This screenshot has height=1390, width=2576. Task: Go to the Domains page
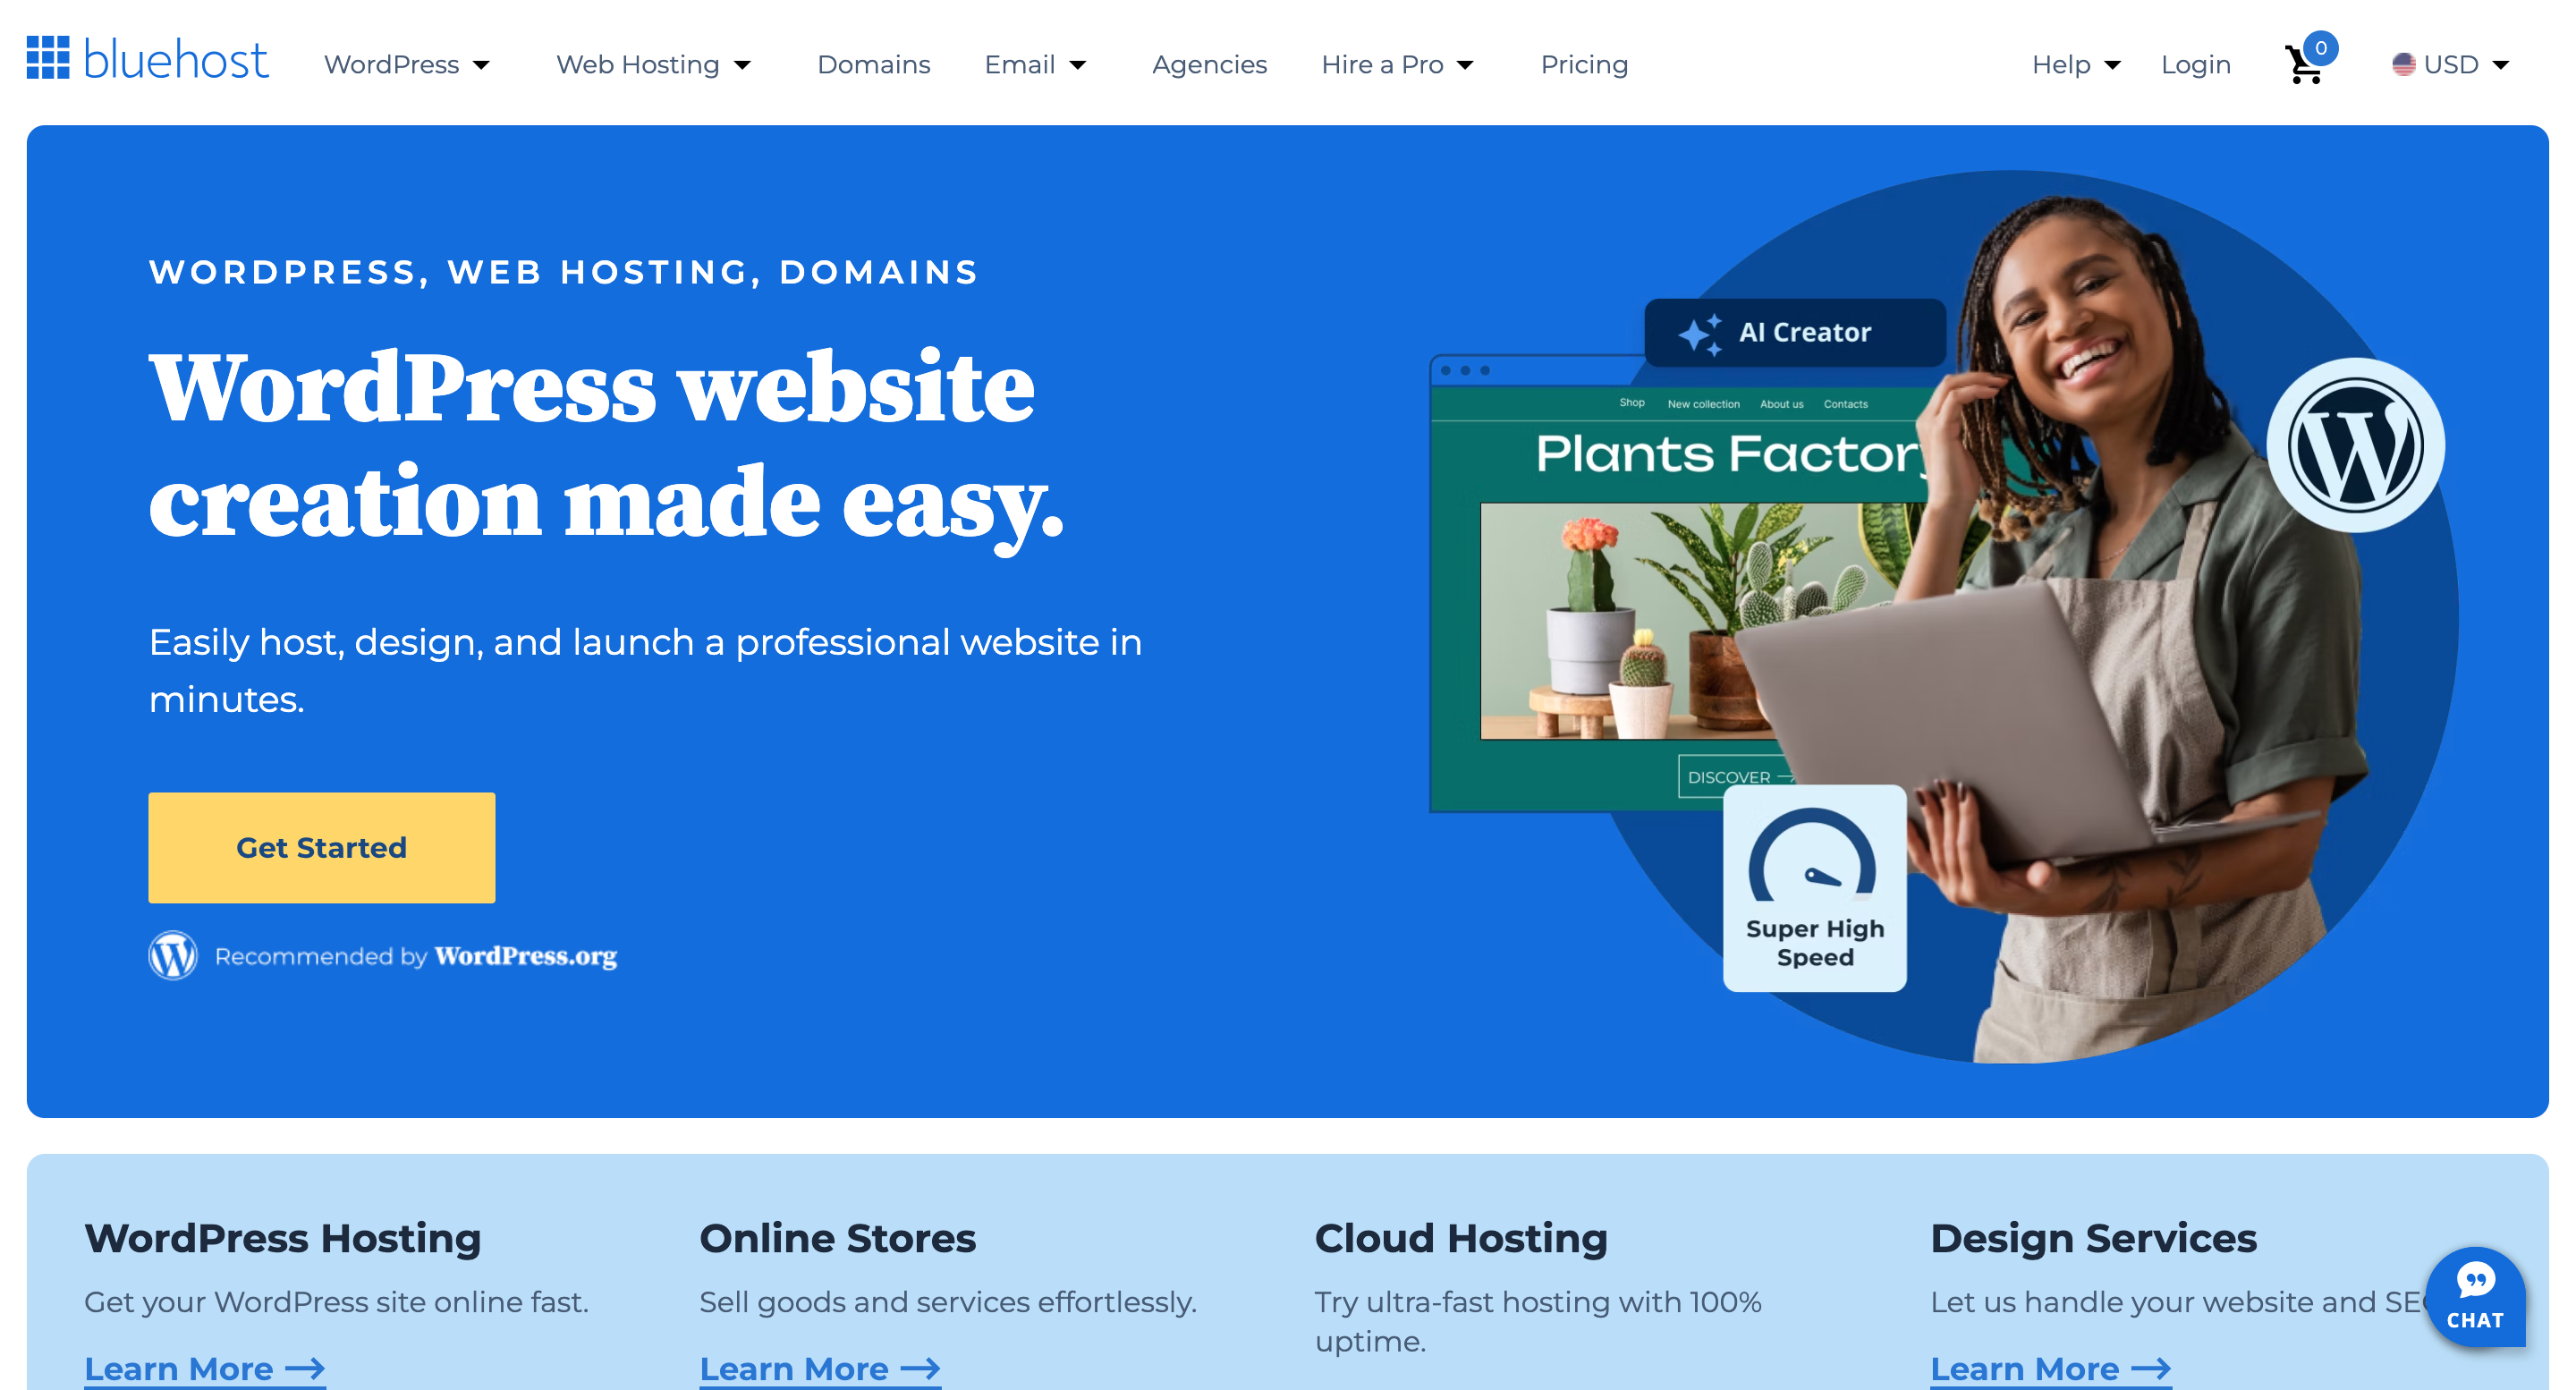pyautogui.click(x=873, y=65)
